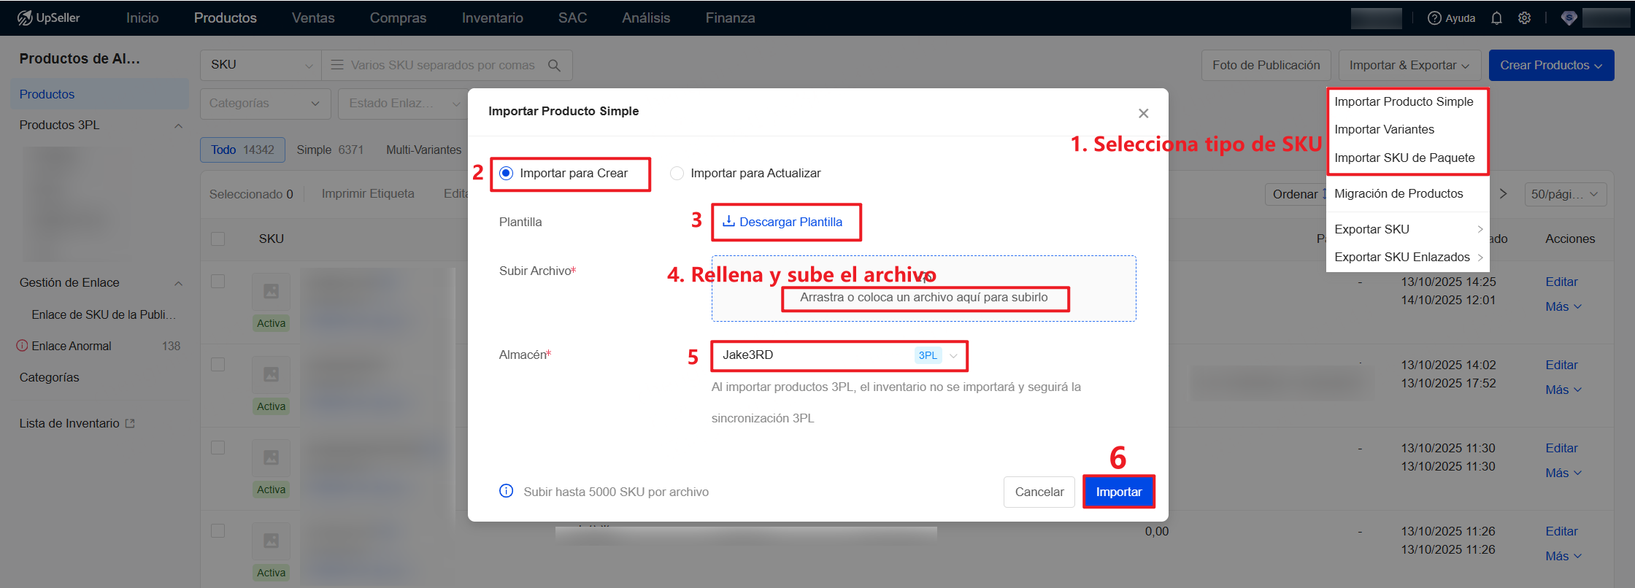The image size is (1635, 588).
Task: Click the search magnifier icon
Action: (554, 65)
